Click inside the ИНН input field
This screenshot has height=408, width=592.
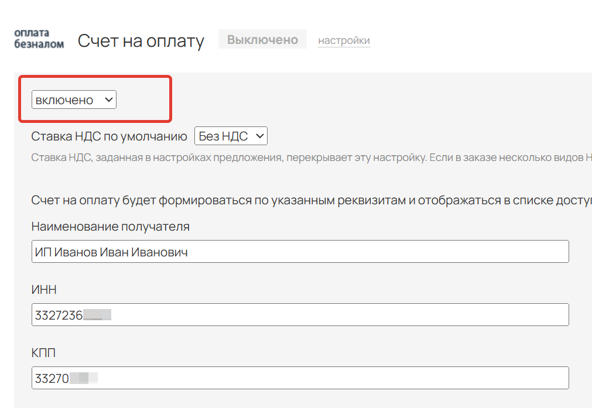tap(300, 314)
